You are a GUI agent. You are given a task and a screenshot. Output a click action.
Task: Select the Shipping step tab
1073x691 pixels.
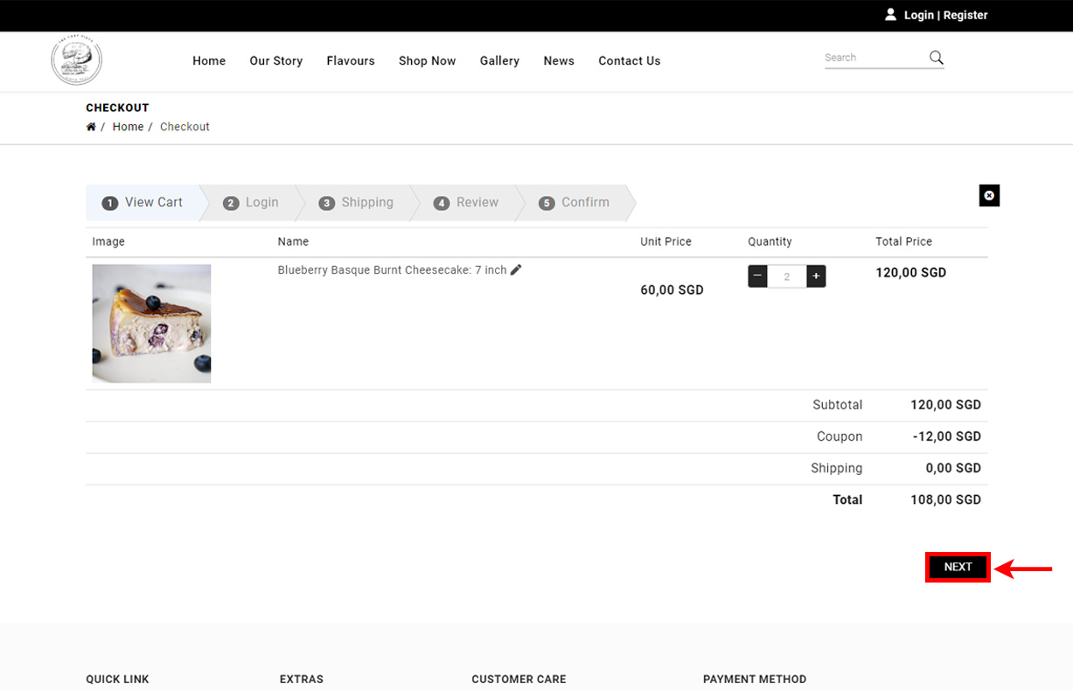[x=356, y=202]
